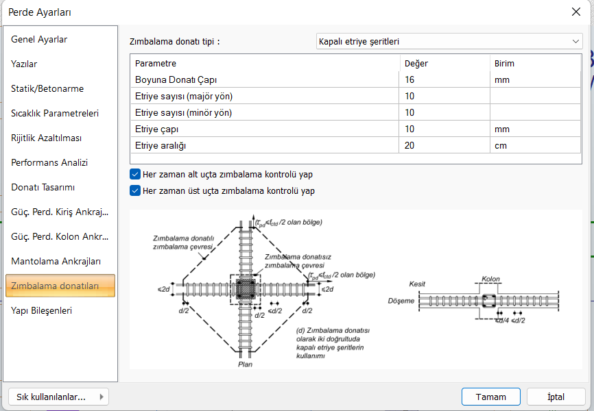Click the Etriye çapı value cell
The image size is (594, 411).
pos(444,129)
